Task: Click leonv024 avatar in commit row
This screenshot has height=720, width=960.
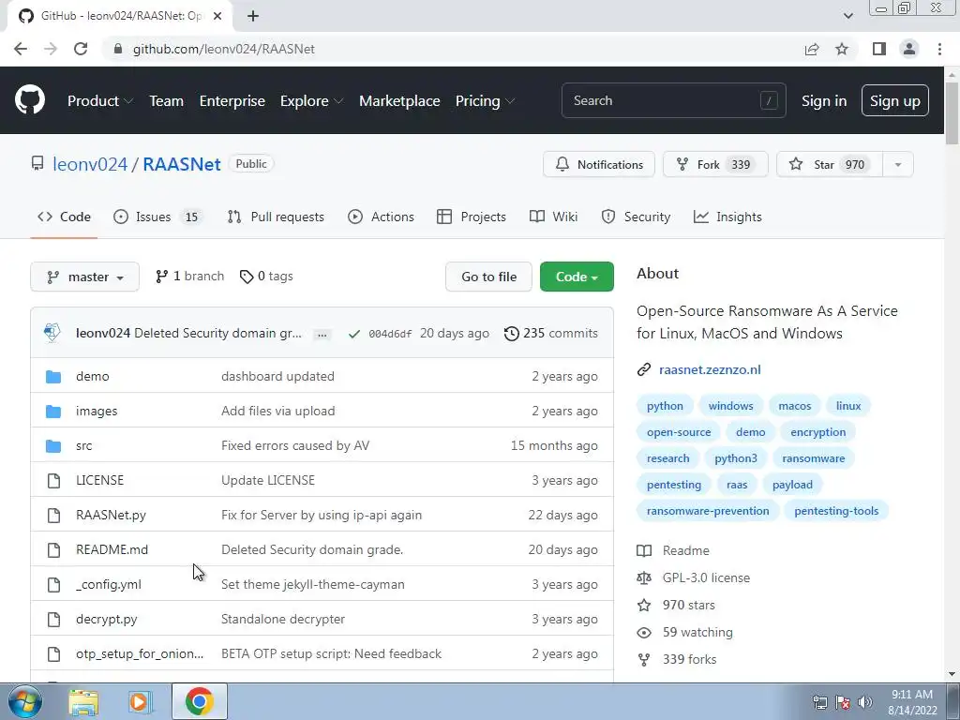Action: pos(52,333)
